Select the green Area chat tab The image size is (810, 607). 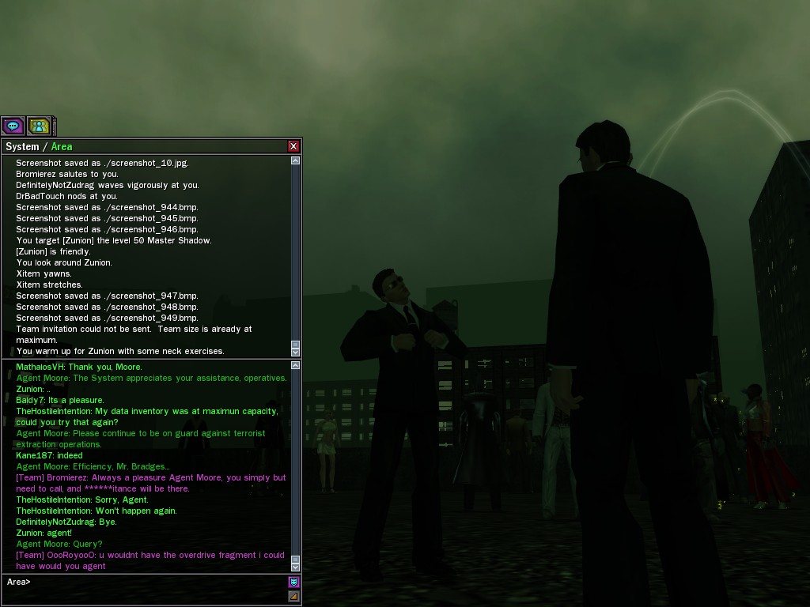(x=62, y=146)
